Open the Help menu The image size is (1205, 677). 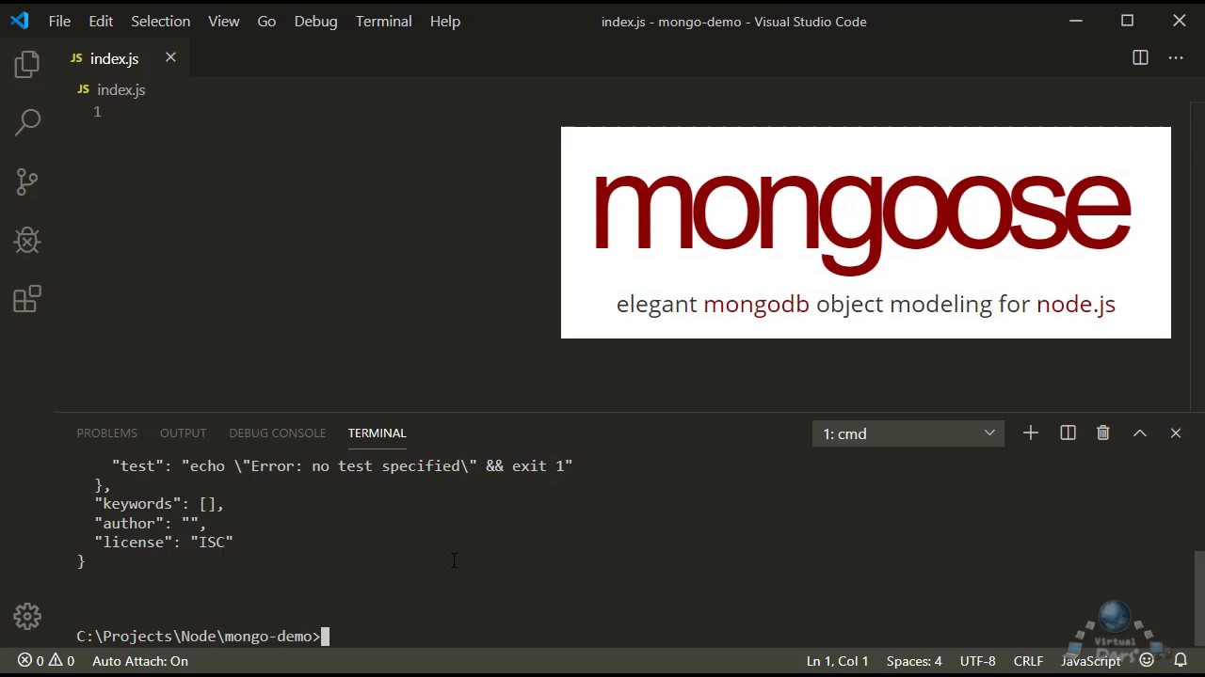pos(445,21)
